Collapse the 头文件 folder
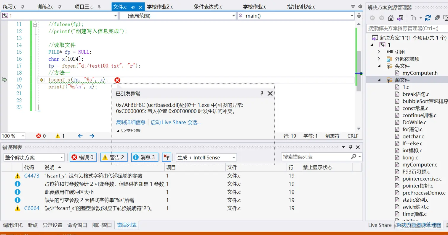This screenshot has height=235, width=448. tap(379, 66)
